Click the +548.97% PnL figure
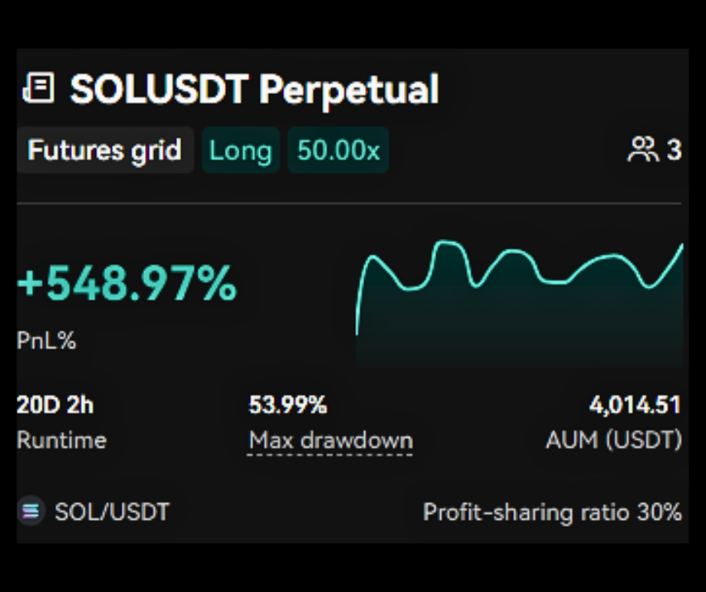Screen dimensions: 706x592 (x=127, y=285)
